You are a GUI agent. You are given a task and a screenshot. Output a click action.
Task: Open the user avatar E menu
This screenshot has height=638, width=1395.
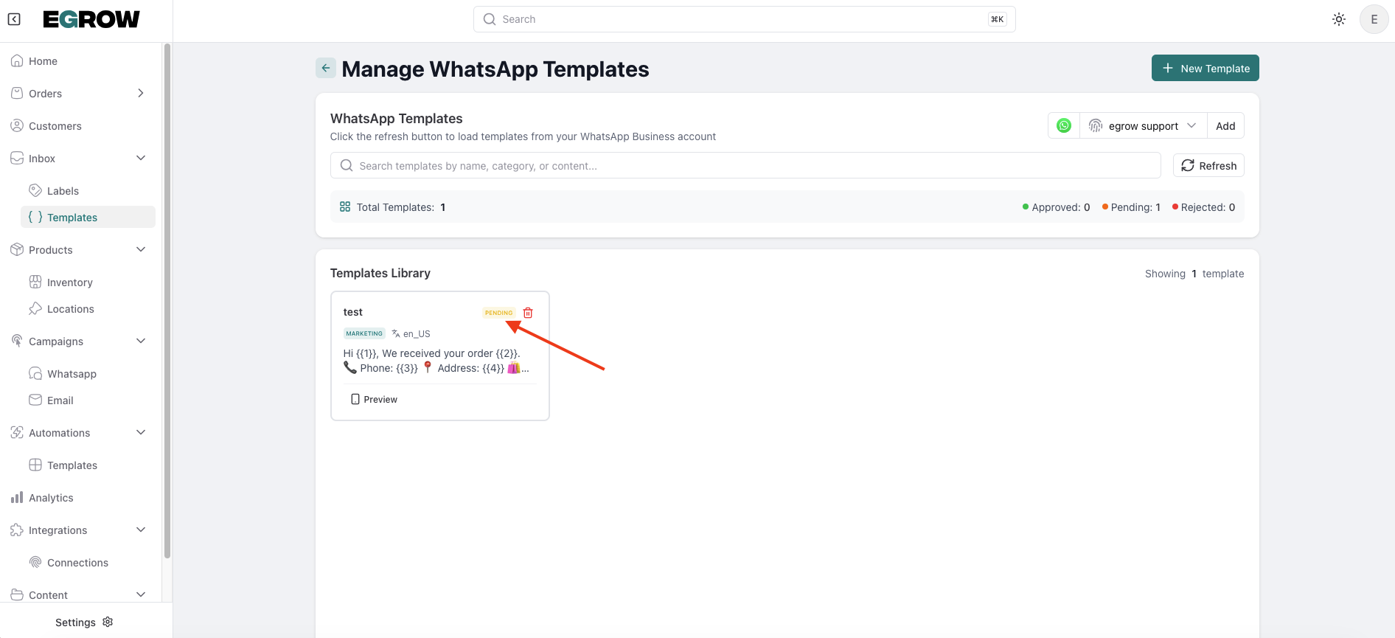click(1374, 19)
